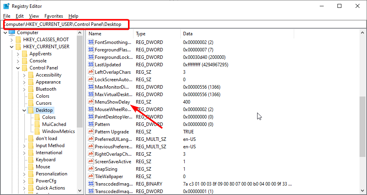This screenshot has width=367, height=195.
Task: Click the MenuShowDelay string value icon
Action: coord(91,102)
